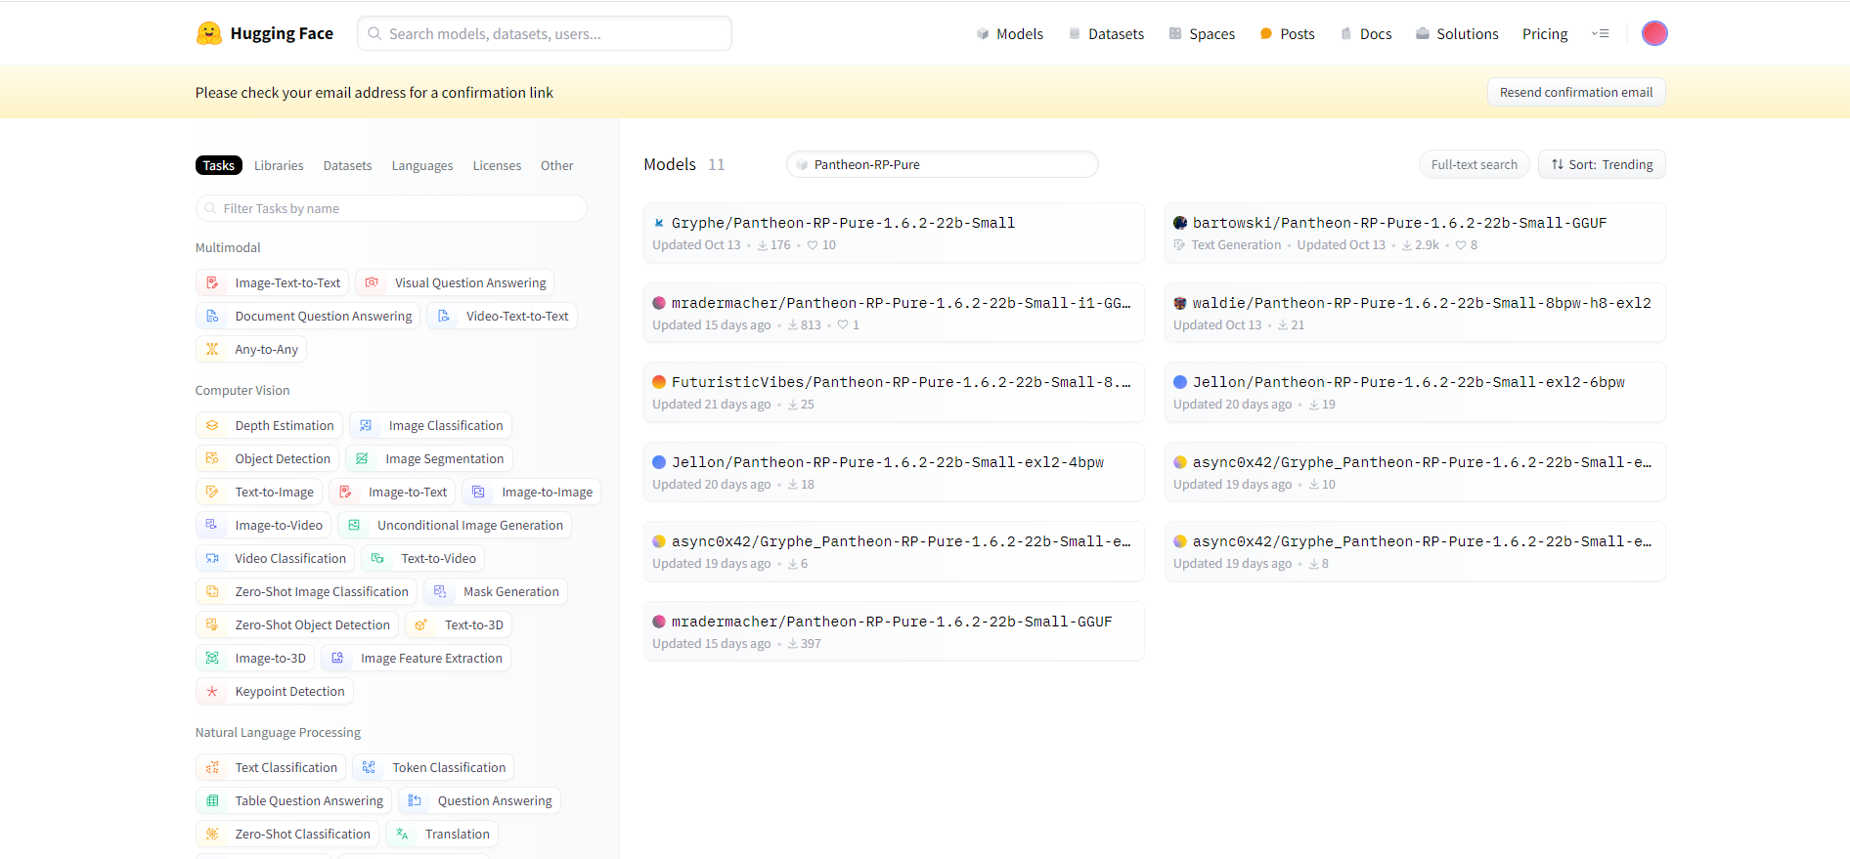Switch to the Tasks filter tab
This screenshot has width=1850, height=859.
[219, 165]
